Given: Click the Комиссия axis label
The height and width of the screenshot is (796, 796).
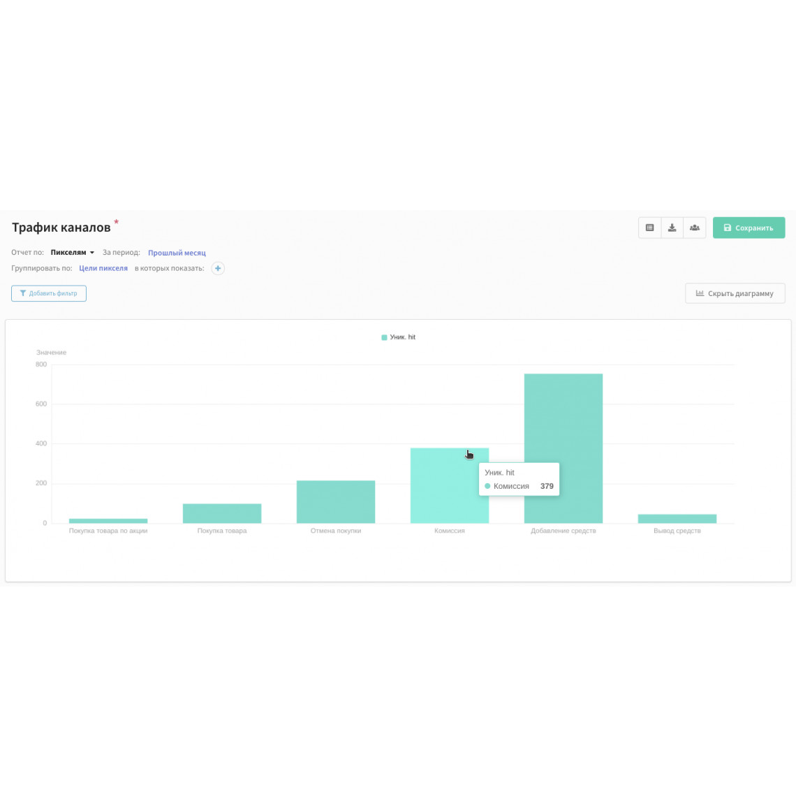Looking at the screenshot, I should coord(449,531).
